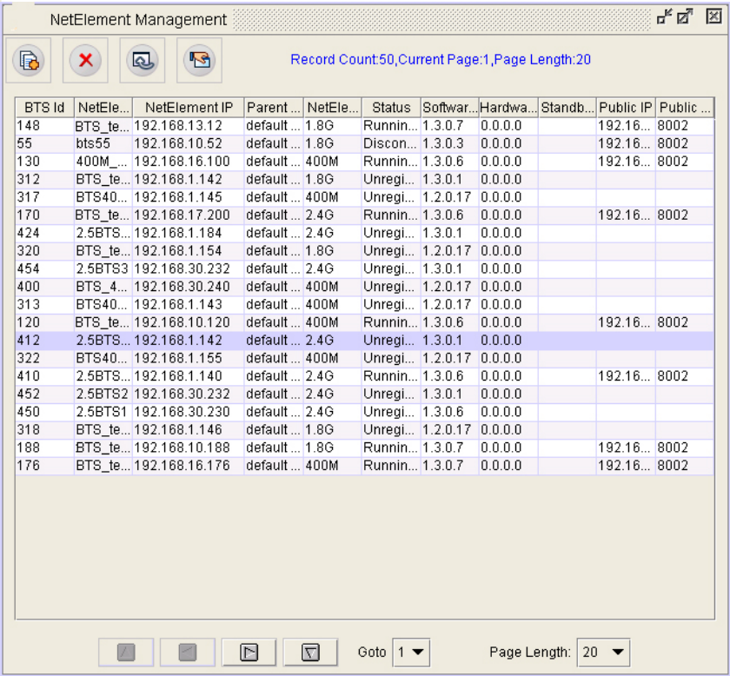This screenshot has width=730, height=676.
Task: Jump to the last page of records
Action: click(309, 652)
